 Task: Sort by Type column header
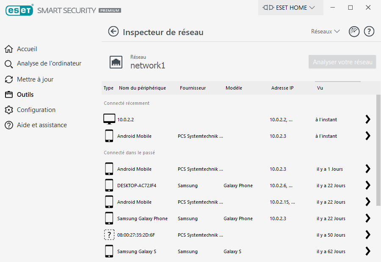pyautogui.click(x=108, y=88)
